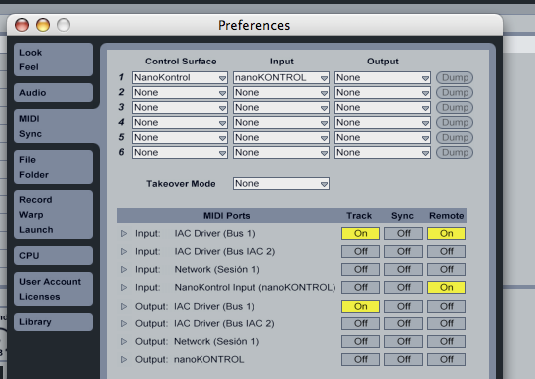
Task: Click the Takeover Mode label
Action: [x=181, y=184]
